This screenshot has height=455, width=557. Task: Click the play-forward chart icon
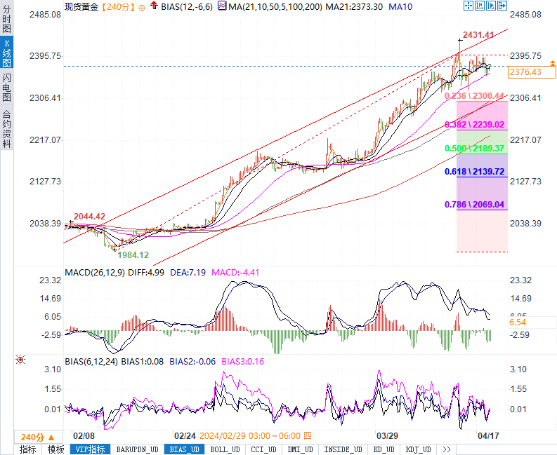pos(491,6)
